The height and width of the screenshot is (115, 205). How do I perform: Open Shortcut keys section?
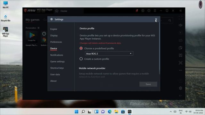click(57, 68)
